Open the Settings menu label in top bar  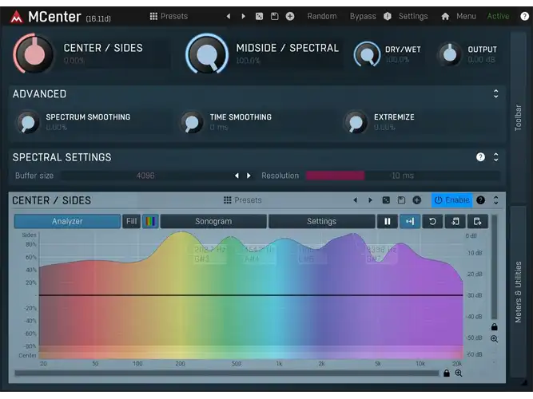click(x=413, y=16)
